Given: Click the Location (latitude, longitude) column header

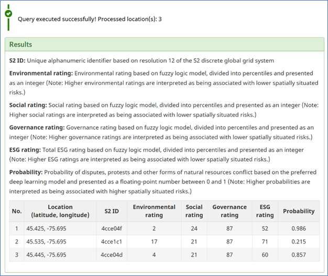Looking at the screenshot, I should 60,211.
